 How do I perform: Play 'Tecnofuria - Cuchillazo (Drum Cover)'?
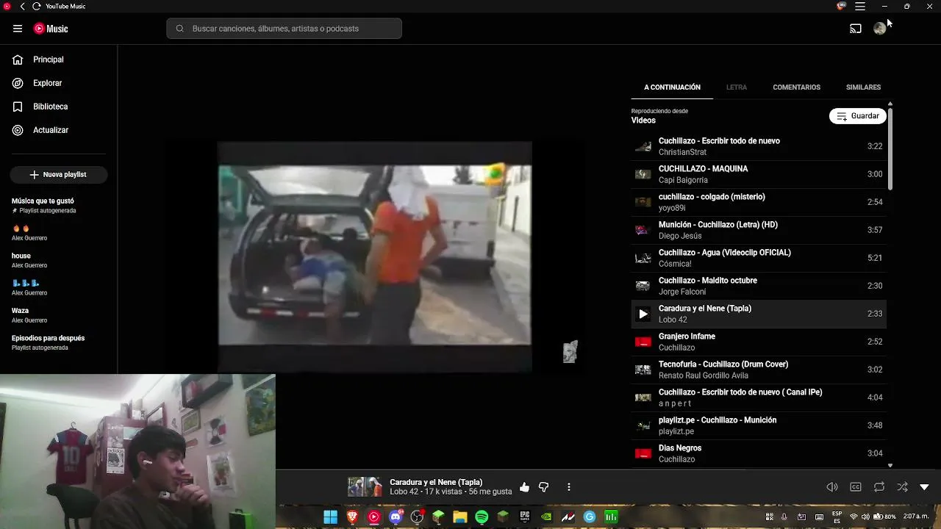(x=759, y=370)
